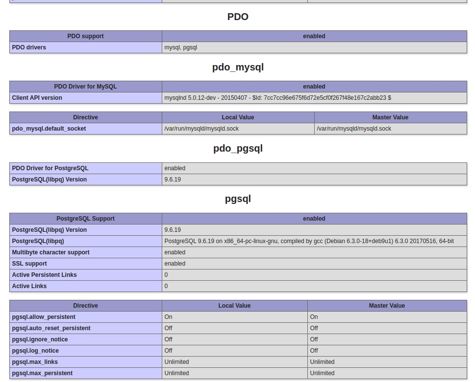This screenshot has height=382, width=475.
Task: Click the pdo_mysql section heading
Action: click(x=238, y=67)
